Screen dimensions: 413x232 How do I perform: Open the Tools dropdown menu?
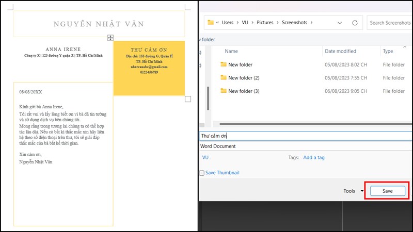[353, 191]
